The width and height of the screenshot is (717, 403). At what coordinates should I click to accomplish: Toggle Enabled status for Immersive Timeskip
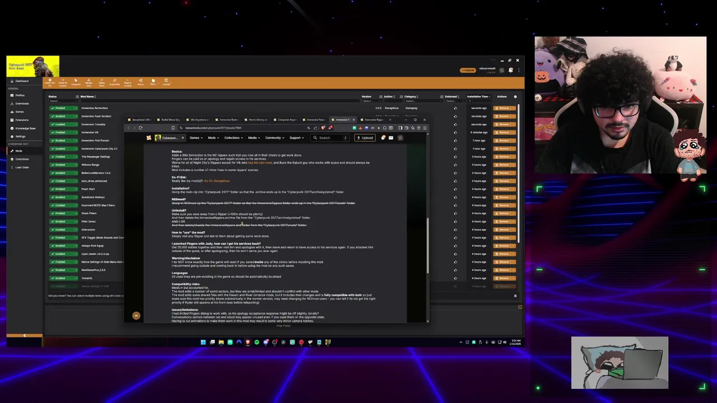coord(62,124)
